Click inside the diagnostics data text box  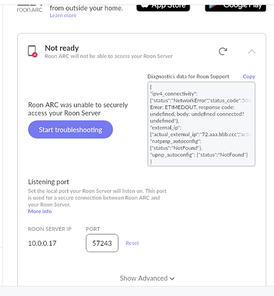201,124
